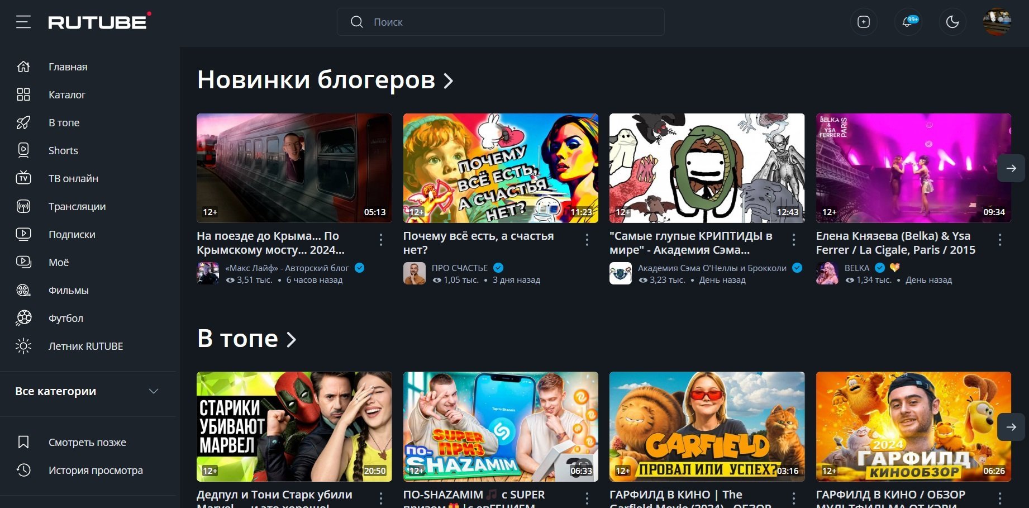1029x508 pixels.
Task: Open notifications bell with 99+ badge
Action: (908, 22)
